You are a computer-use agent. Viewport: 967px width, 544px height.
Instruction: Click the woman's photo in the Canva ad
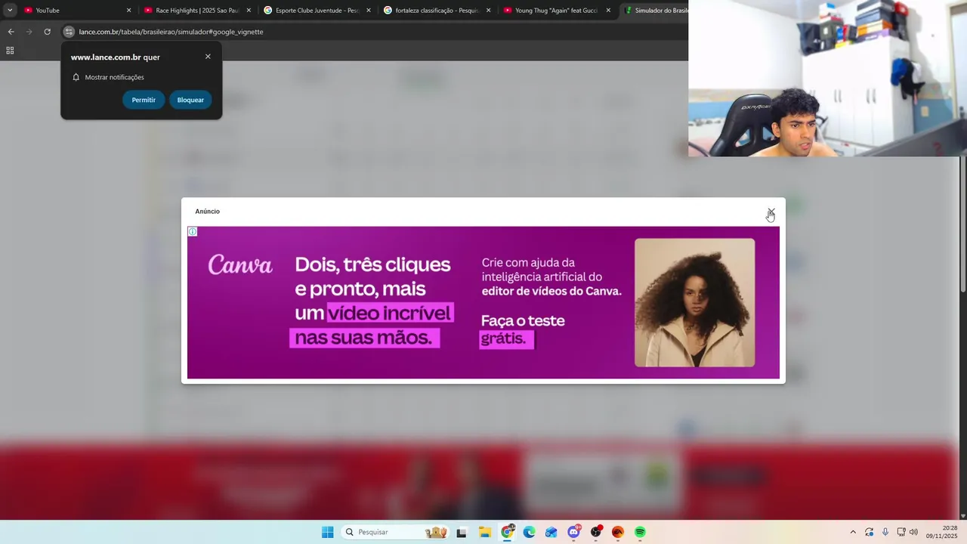tap(694, 302)
